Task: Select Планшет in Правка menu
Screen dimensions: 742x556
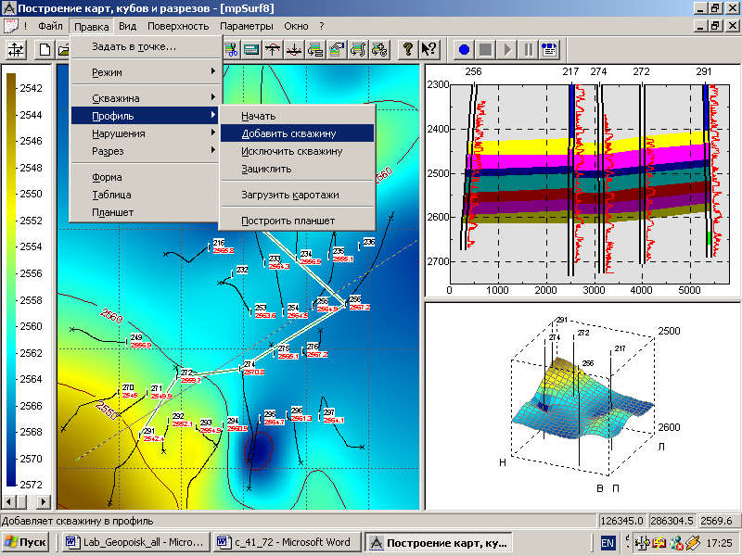Action: click(145, 212)
